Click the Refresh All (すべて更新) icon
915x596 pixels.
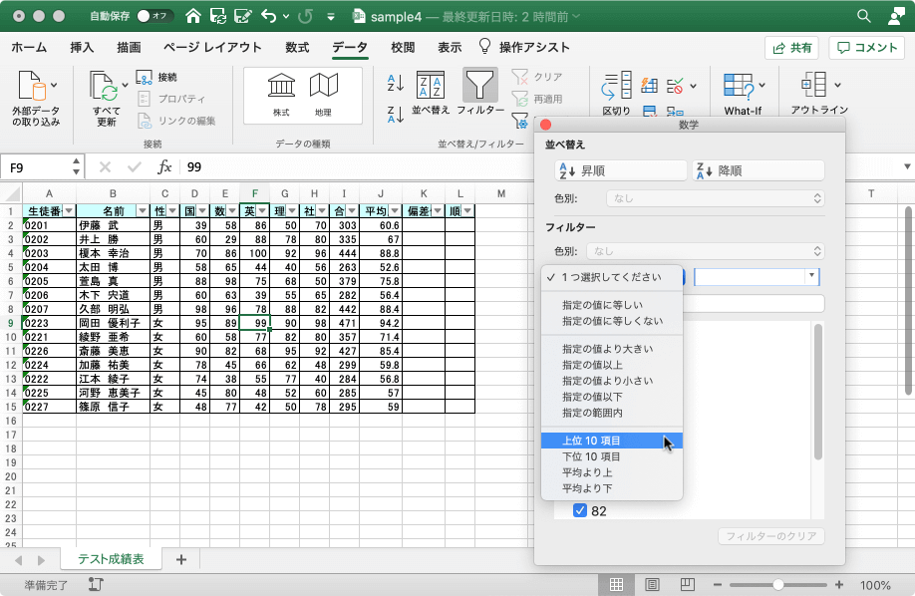(x=105, y=88)
